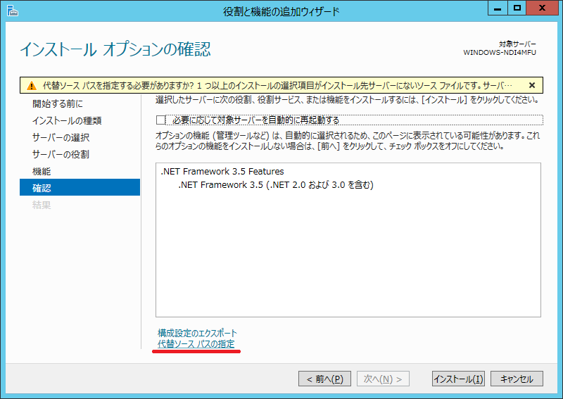Select インストールの種類 in the sidebar
Screen dimensions: 563x399
click(66, 121)
